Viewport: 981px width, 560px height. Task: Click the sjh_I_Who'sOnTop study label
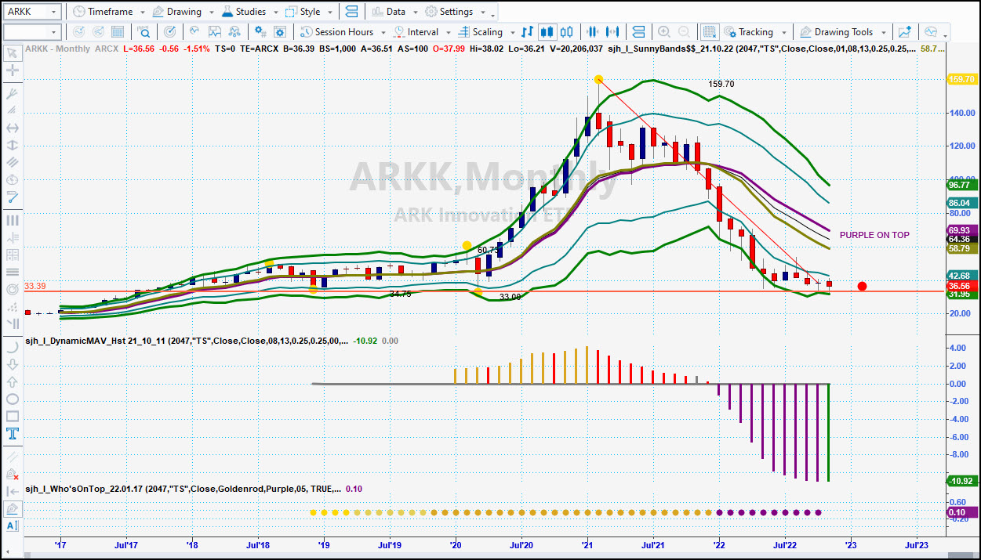[x=183, y=489]
